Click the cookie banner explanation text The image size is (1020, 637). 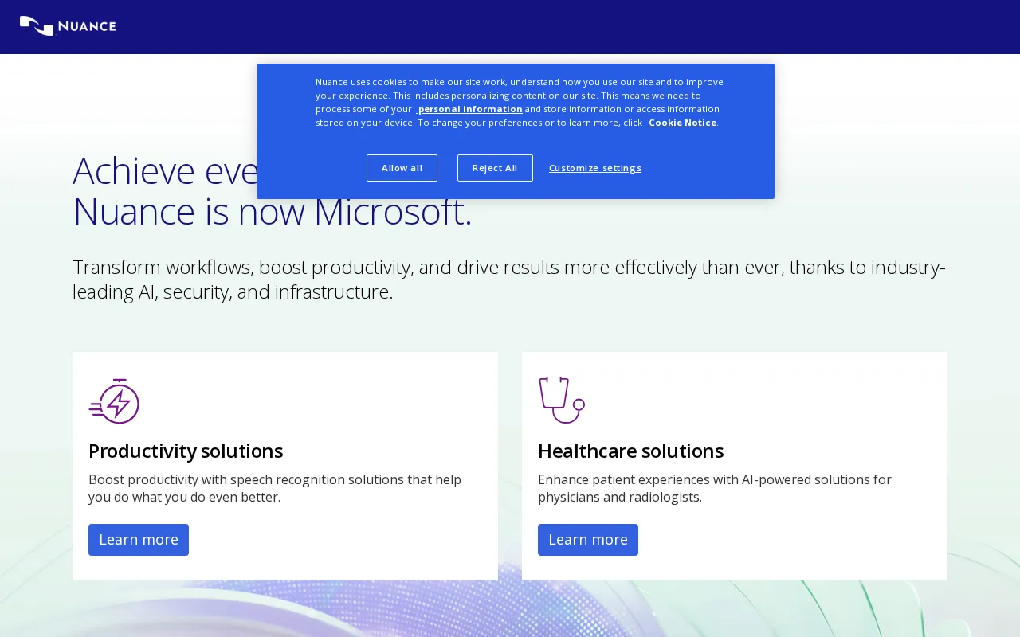(x=520, y=102)
